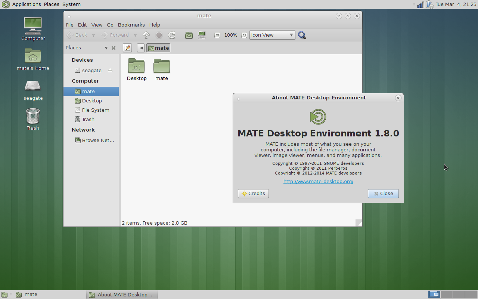Click the Credits button in the About dialog
Screen dimensions: 478x299
coord(253,193)
